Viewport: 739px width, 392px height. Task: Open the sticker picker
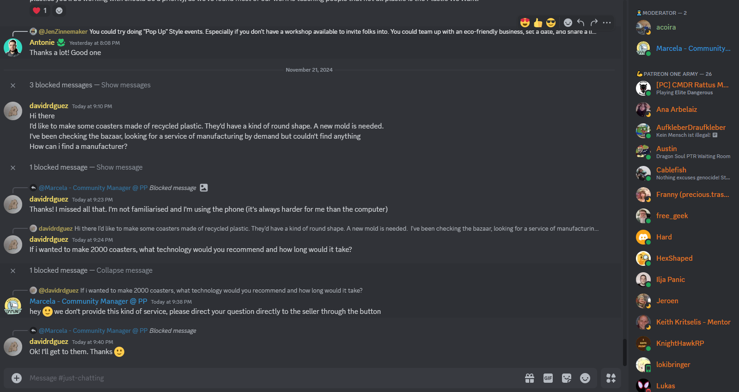click(x=567, y=378)
